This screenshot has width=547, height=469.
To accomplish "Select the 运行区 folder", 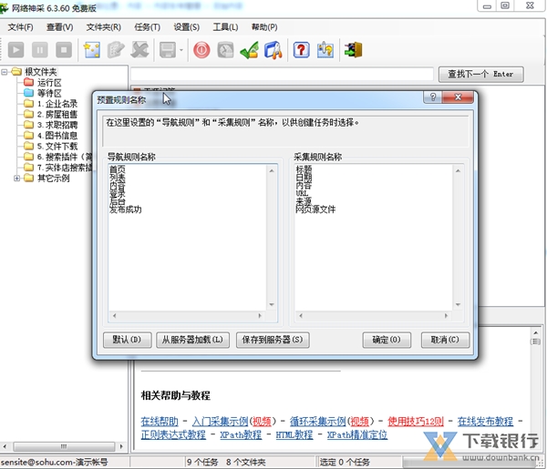I will 49,83.
